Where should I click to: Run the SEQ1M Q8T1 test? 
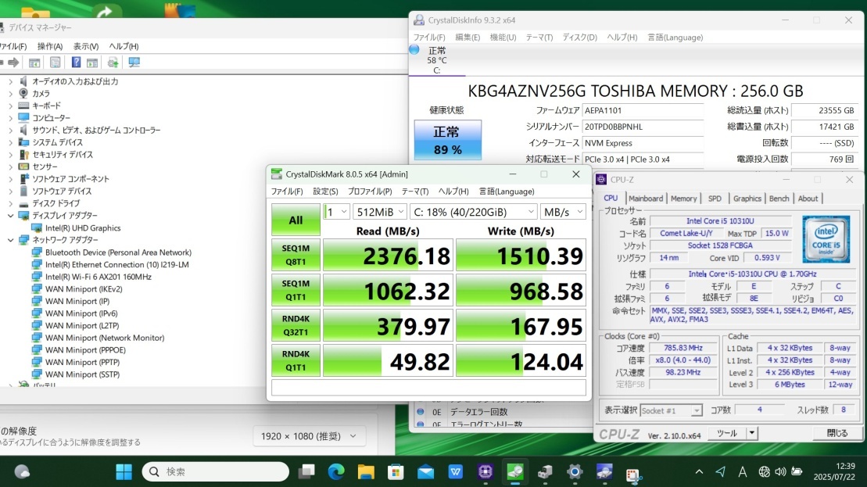click(x=296, y=255)
